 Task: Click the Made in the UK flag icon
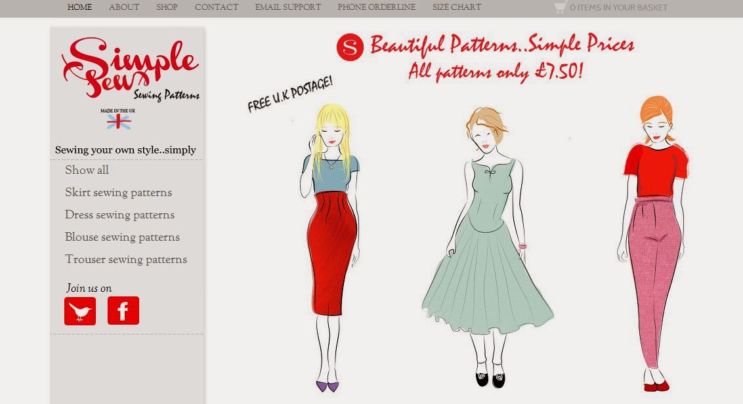click(117, 120)
